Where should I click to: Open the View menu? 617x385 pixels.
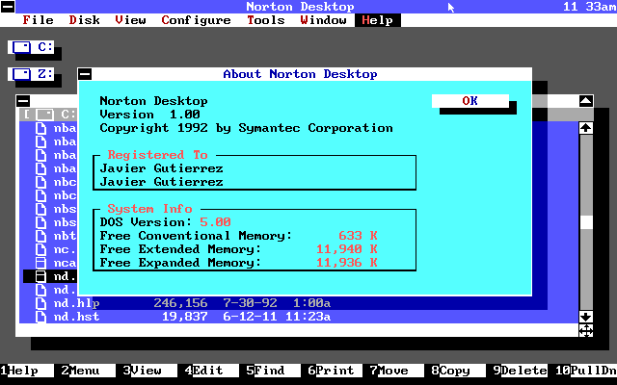131,20
